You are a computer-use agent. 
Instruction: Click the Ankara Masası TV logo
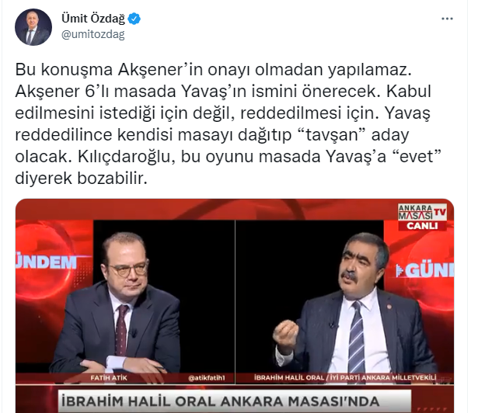[x=422, y=212]
